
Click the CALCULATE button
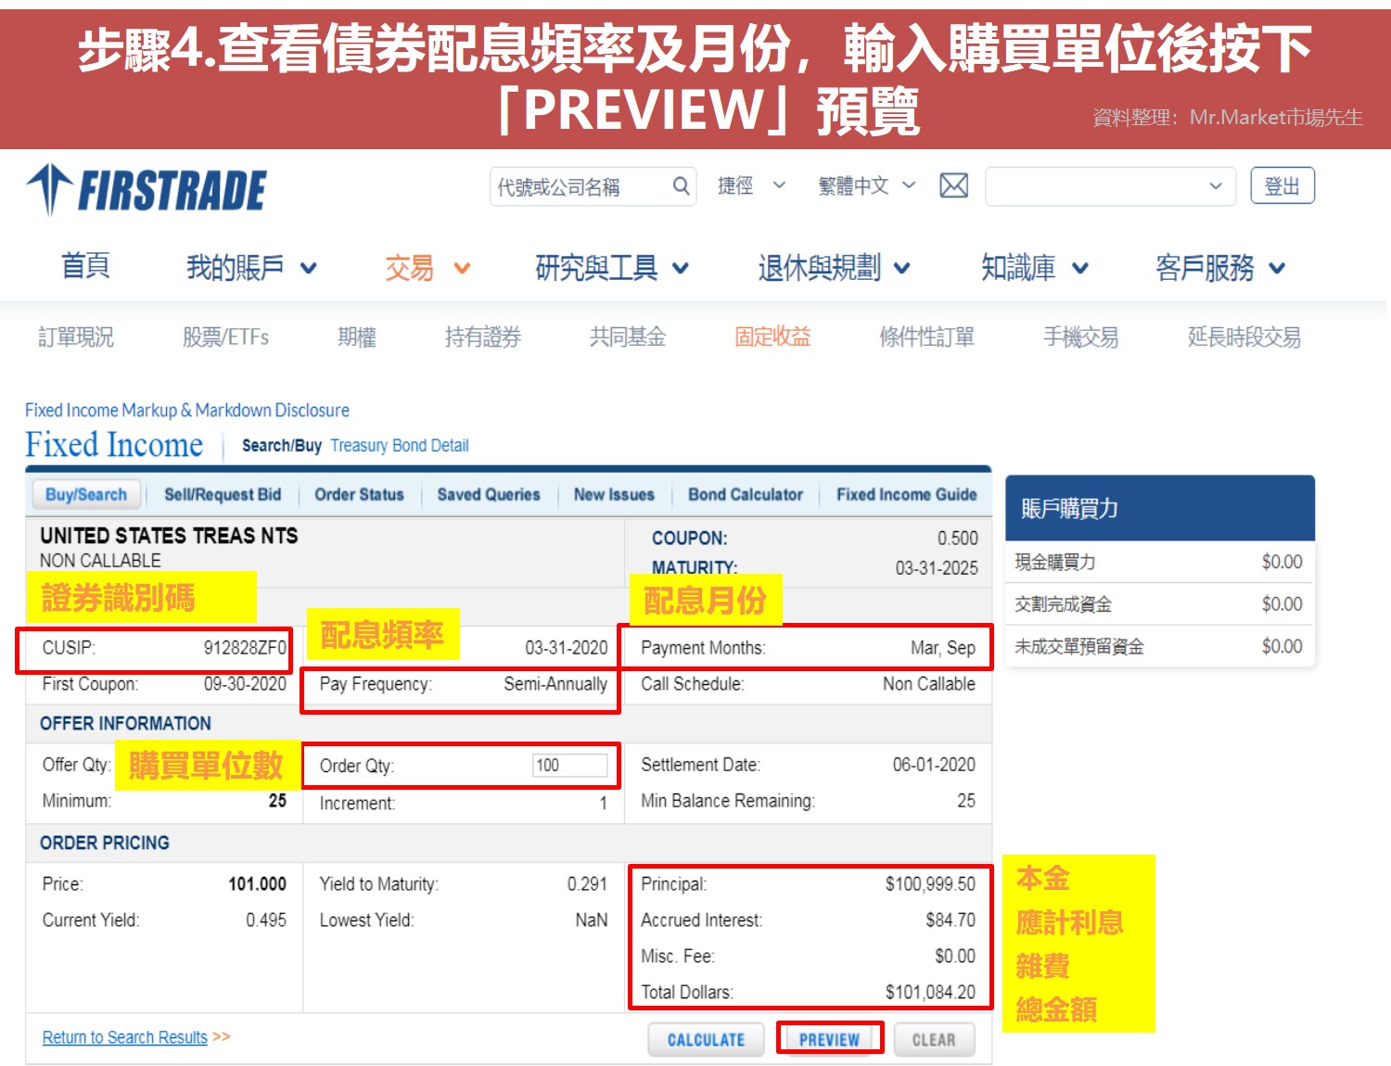coord(706,1040)
